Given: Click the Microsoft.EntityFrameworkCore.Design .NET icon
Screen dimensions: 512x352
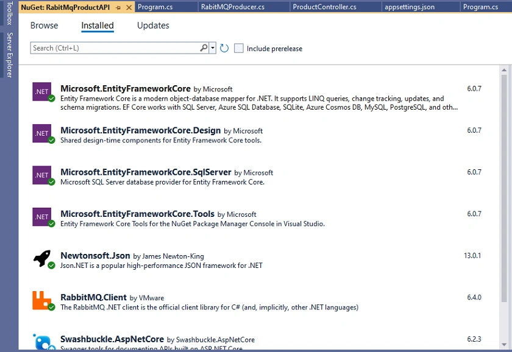Looking at the screenshot, I should 42,133.
